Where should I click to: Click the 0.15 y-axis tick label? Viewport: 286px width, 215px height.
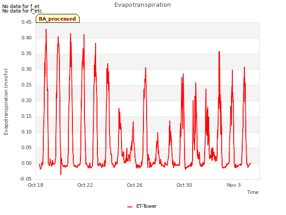[26, 116]
